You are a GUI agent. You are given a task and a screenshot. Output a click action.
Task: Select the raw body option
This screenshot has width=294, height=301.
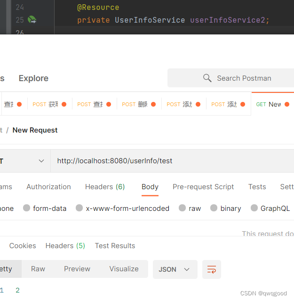[190, 208]
